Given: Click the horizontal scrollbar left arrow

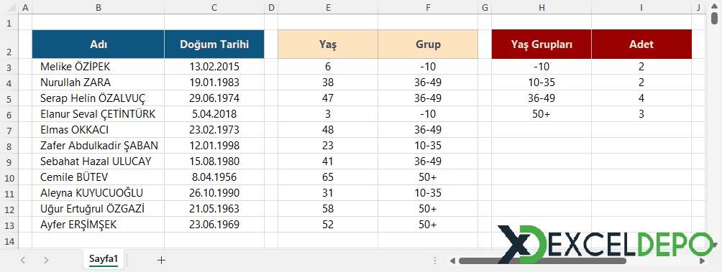Looking at the screenshot, I should pyautogui.click(x=452, y=261).
